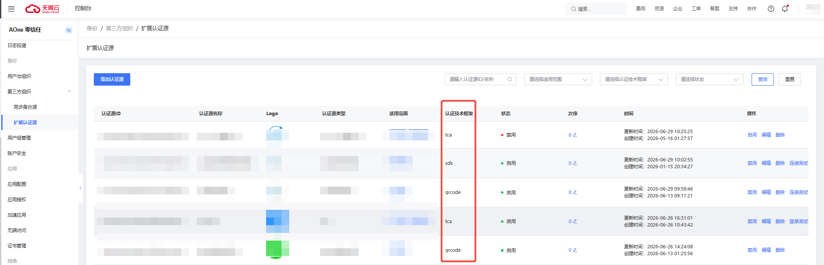Open the help question mark icon

click(771, 9)
